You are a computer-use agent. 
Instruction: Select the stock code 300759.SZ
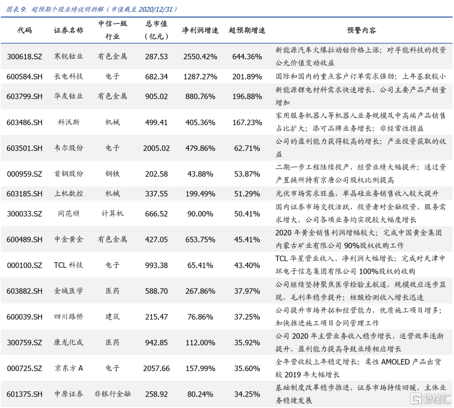(x=24, y=342)
